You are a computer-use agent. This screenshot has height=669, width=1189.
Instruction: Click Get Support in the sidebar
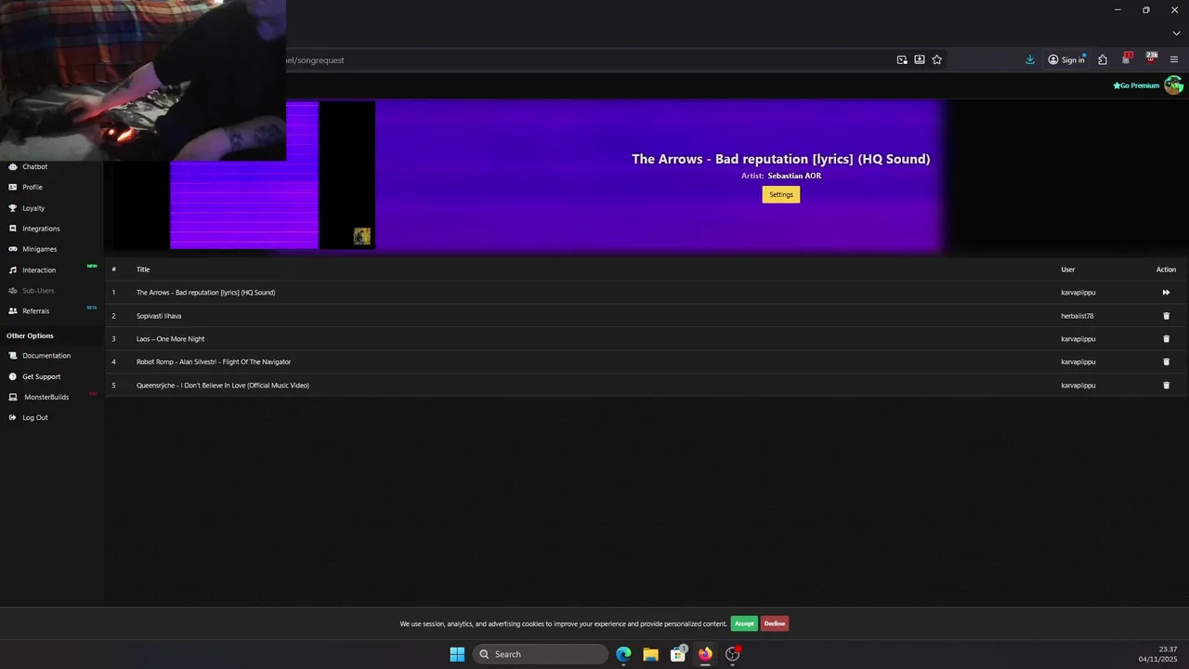point(41,376)
